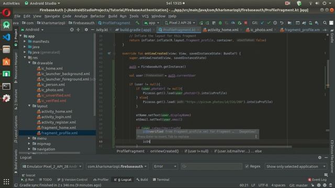Open the Event Log button
Screen dimensions: 335x188
317,180
